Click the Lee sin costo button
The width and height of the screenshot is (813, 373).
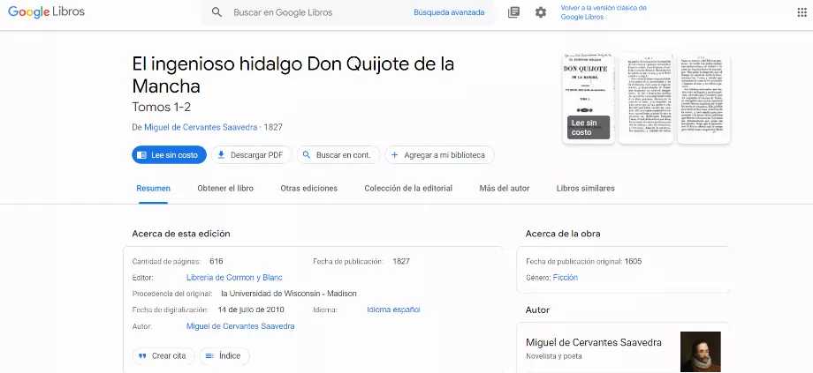click(169, 154)
